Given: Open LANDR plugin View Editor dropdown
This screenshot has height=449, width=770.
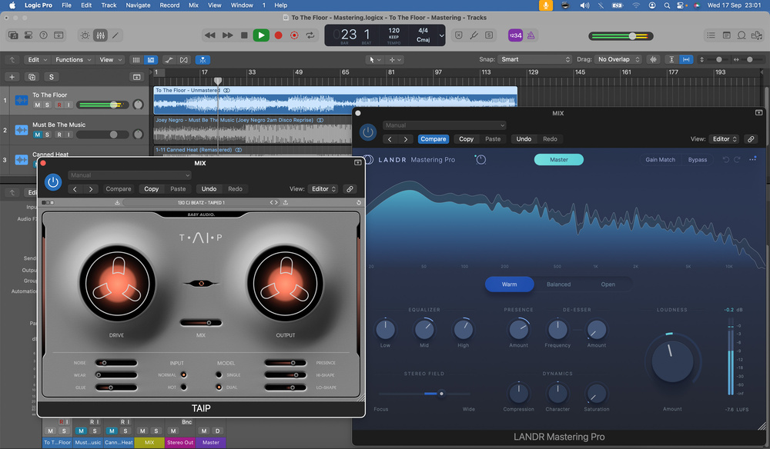Looking at the screenshot, I should [724, 139].
